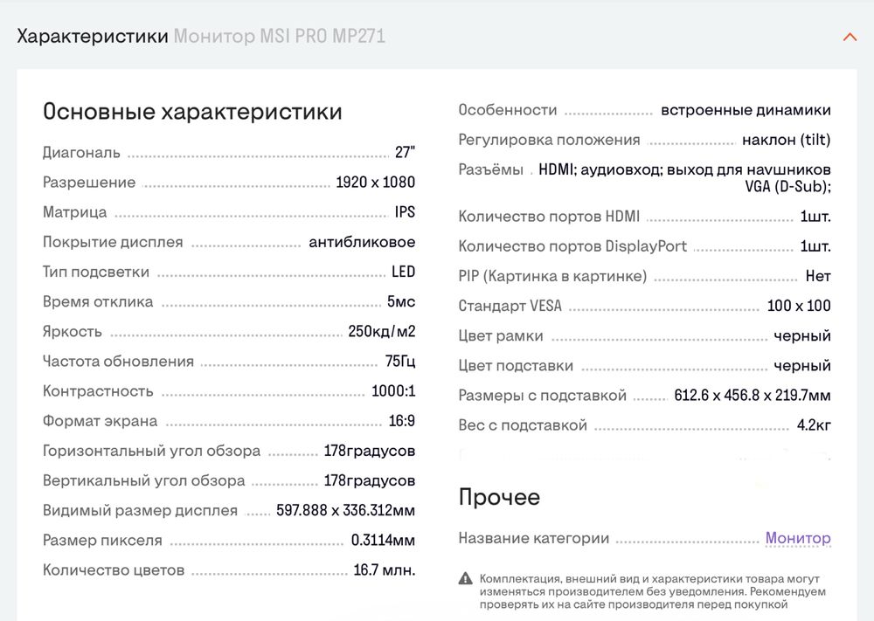Select the resolution value 1920 x 1080

pos(375,183)
